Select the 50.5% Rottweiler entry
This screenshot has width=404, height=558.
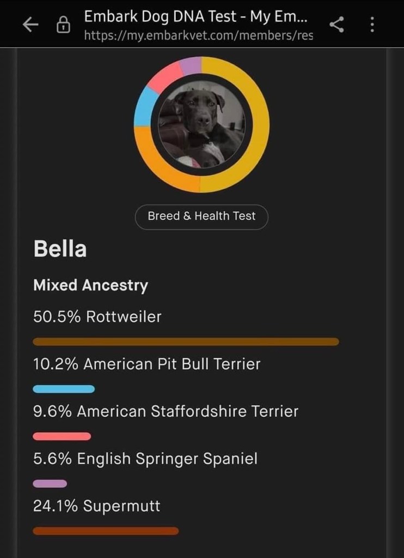point(97,316)
